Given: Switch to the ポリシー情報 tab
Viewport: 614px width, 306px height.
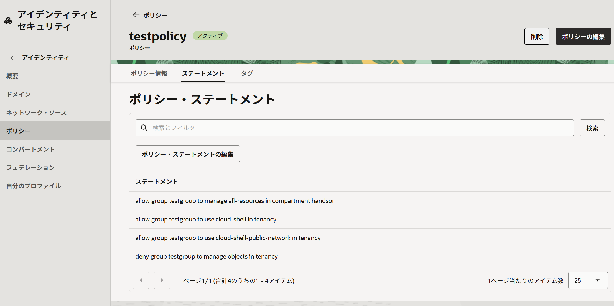Looking at the screenshot, I should coord(149,73).
